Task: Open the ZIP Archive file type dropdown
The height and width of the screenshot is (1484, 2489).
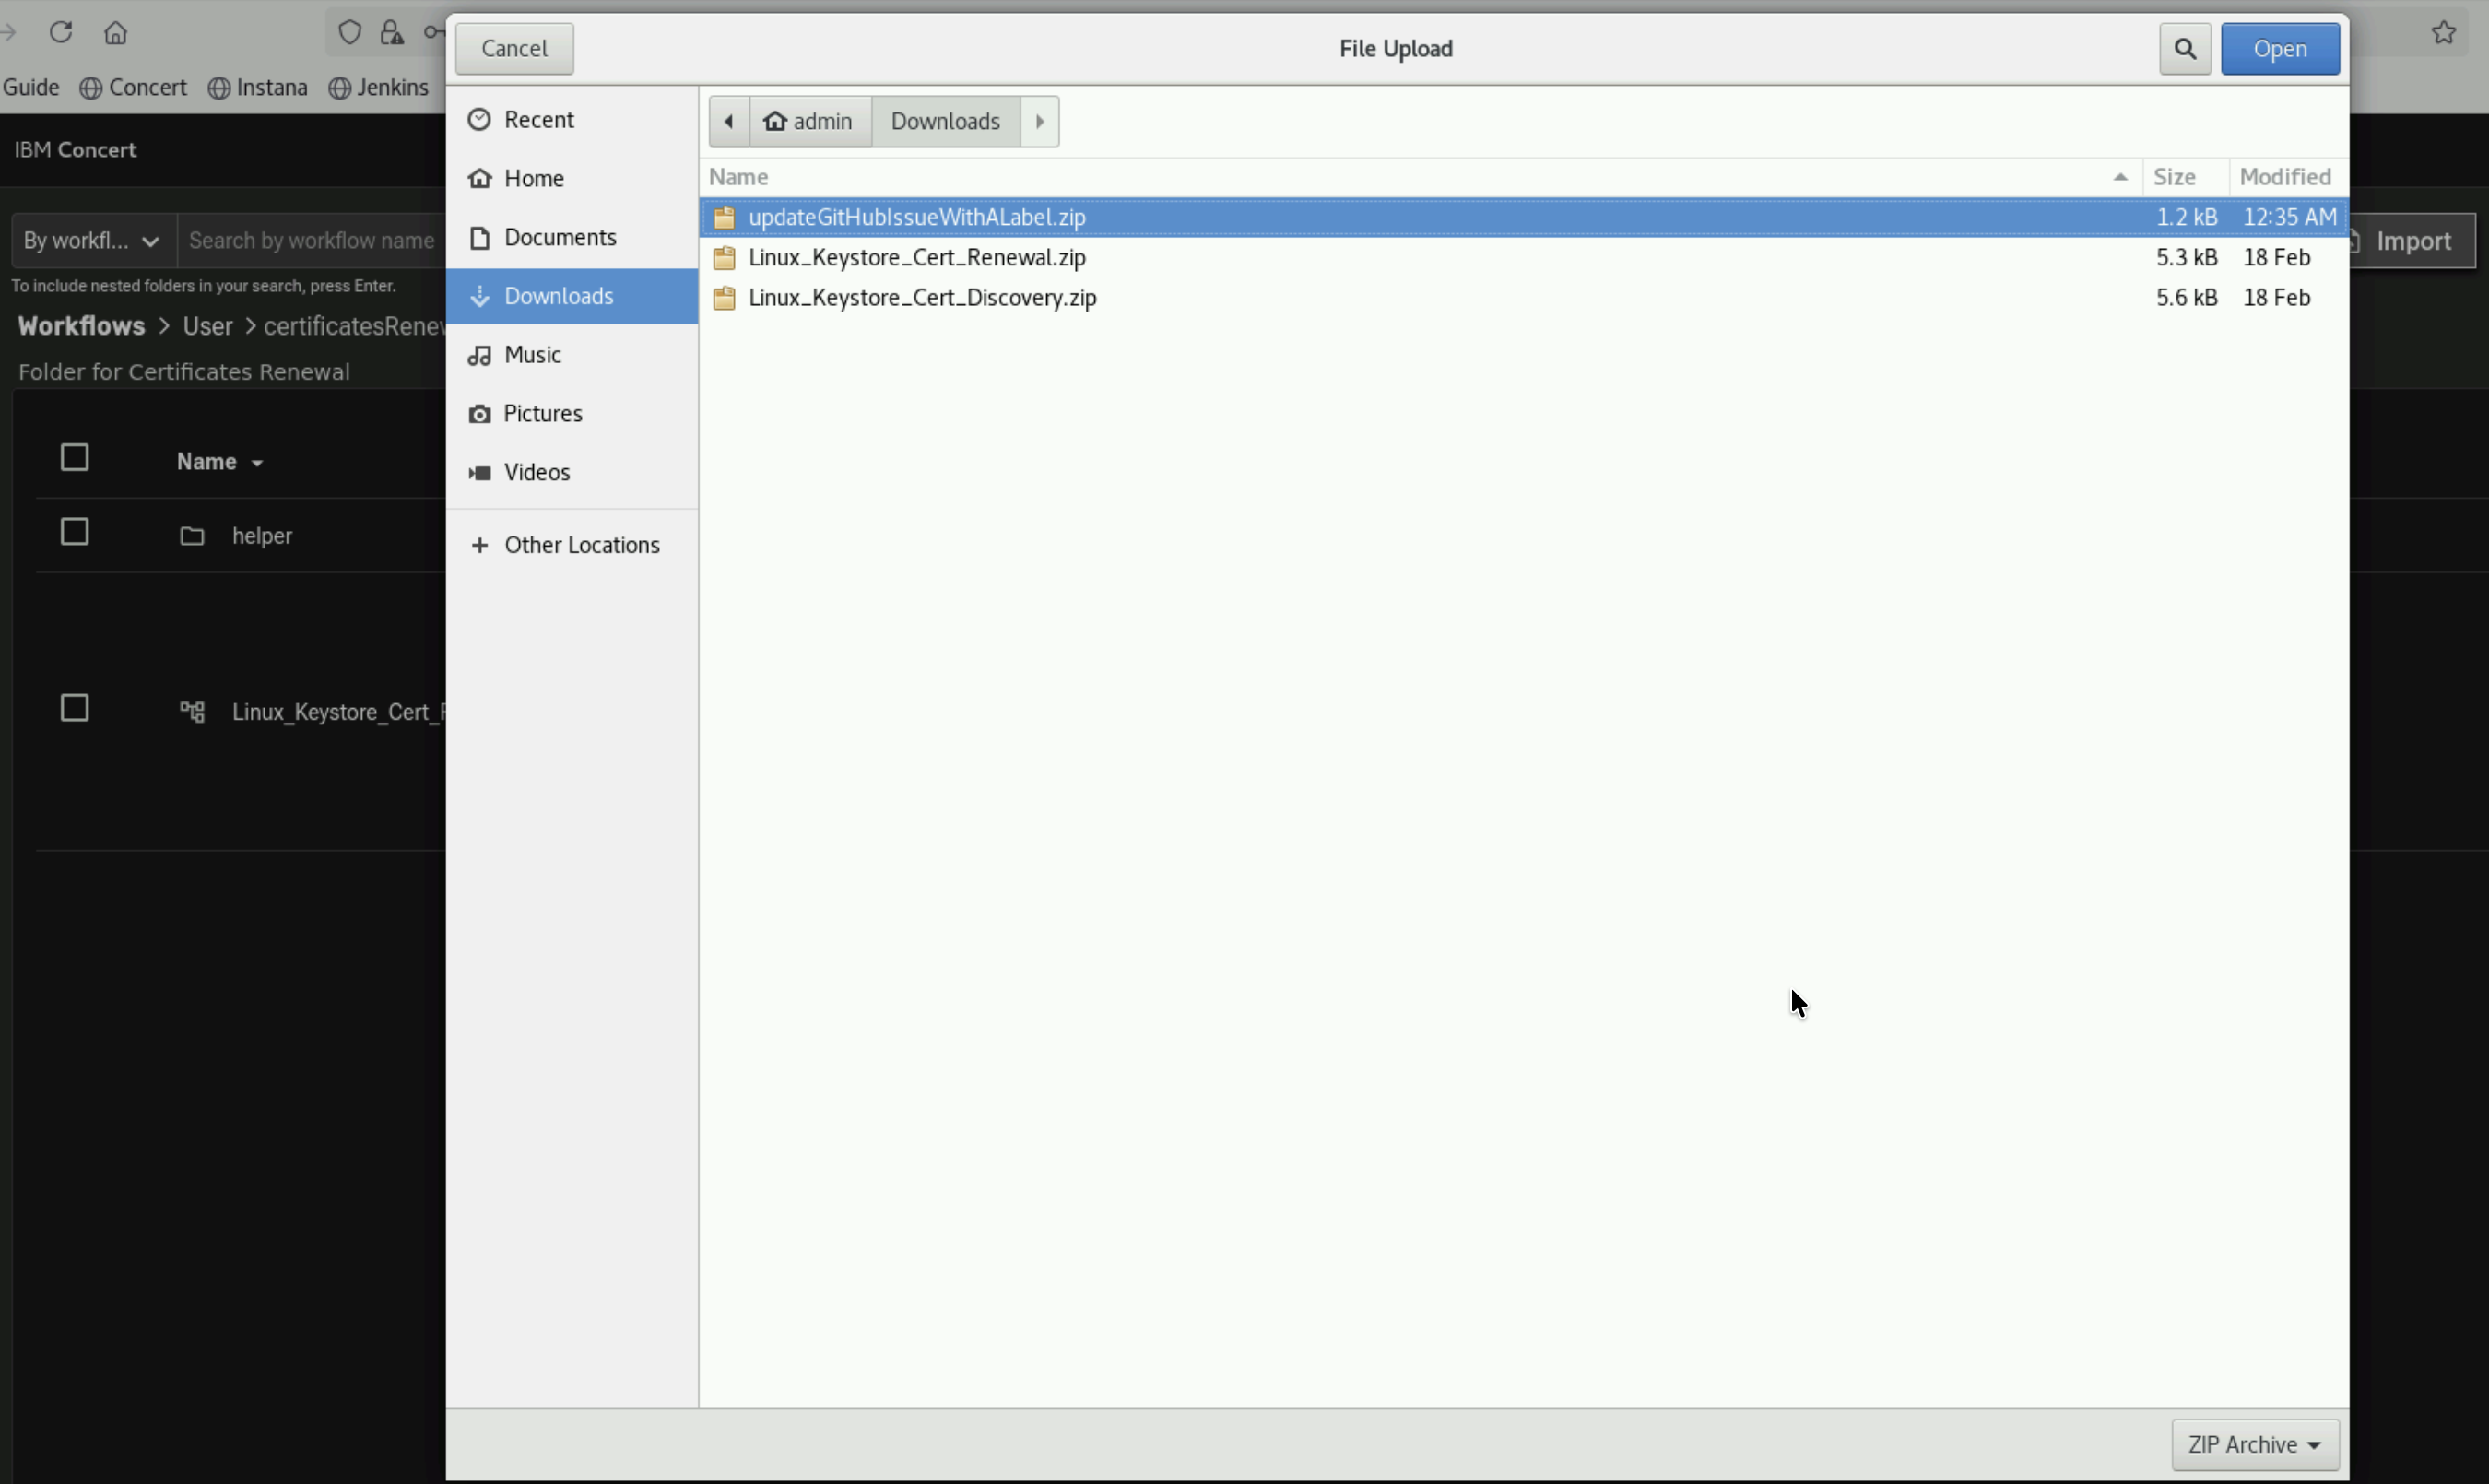Action: tap(2254, 1444)
